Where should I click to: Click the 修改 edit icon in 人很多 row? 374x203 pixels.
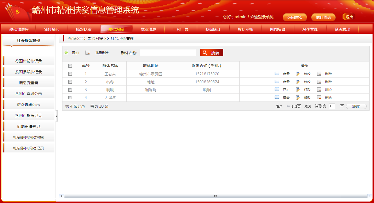tap(298, 97)
